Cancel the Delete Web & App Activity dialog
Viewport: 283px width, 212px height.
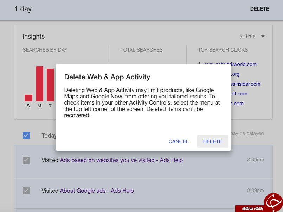point(179,141)
